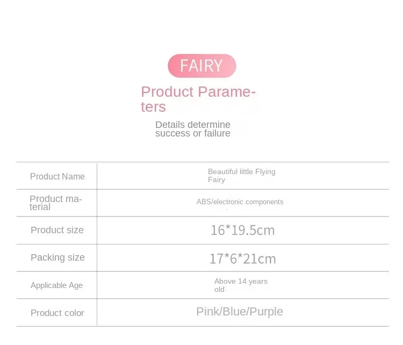Screen dimensions: 403x345
Task: Click the 'Beautiful little Flying Fairy' value
Action: (x=241, y=176)
